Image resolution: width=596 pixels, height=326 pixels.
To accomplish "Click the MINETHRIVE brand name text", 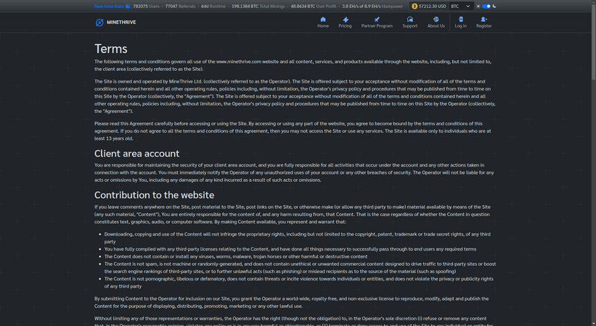I will (121, 22).
